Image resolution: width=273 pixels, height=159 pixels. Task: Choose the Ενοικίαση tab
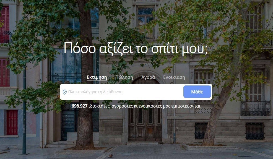coord(174,77)
